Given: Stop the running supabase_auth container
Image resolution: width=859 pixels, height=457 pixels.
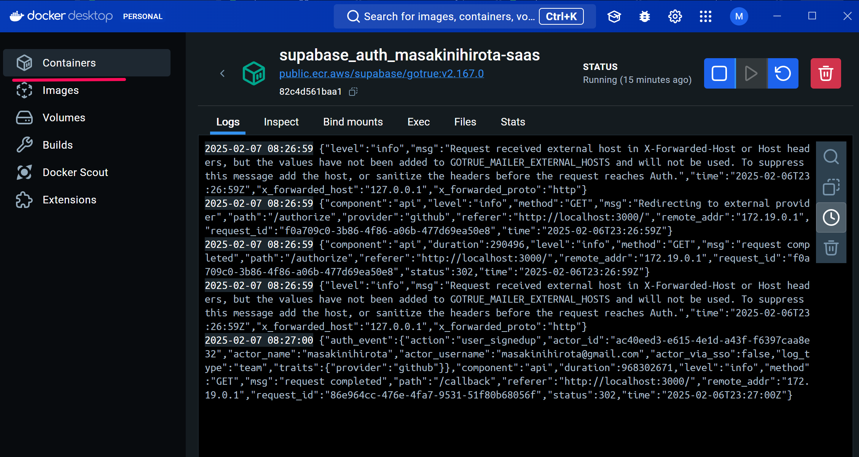Looking at the screenshot, I should click(x=719, y=73).
